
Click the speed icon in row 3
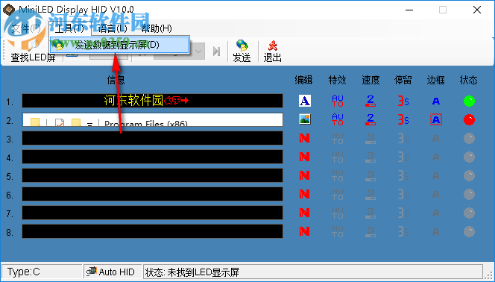click(371, 138)
